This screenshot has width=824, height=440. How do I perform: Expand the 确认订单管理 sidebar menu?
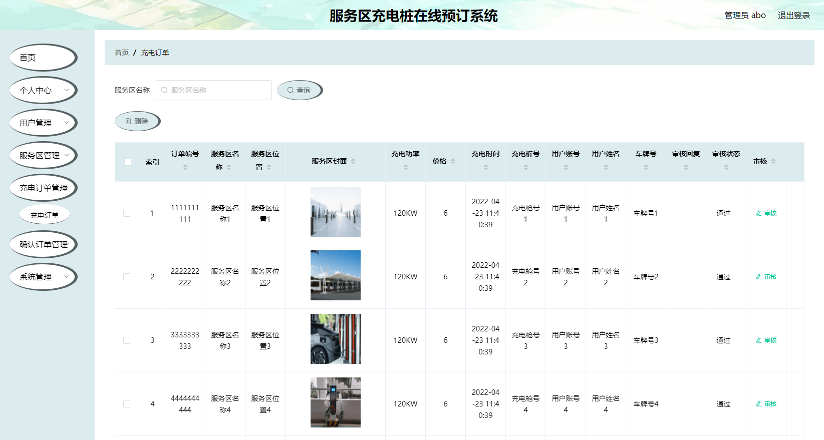pos(43,244)
